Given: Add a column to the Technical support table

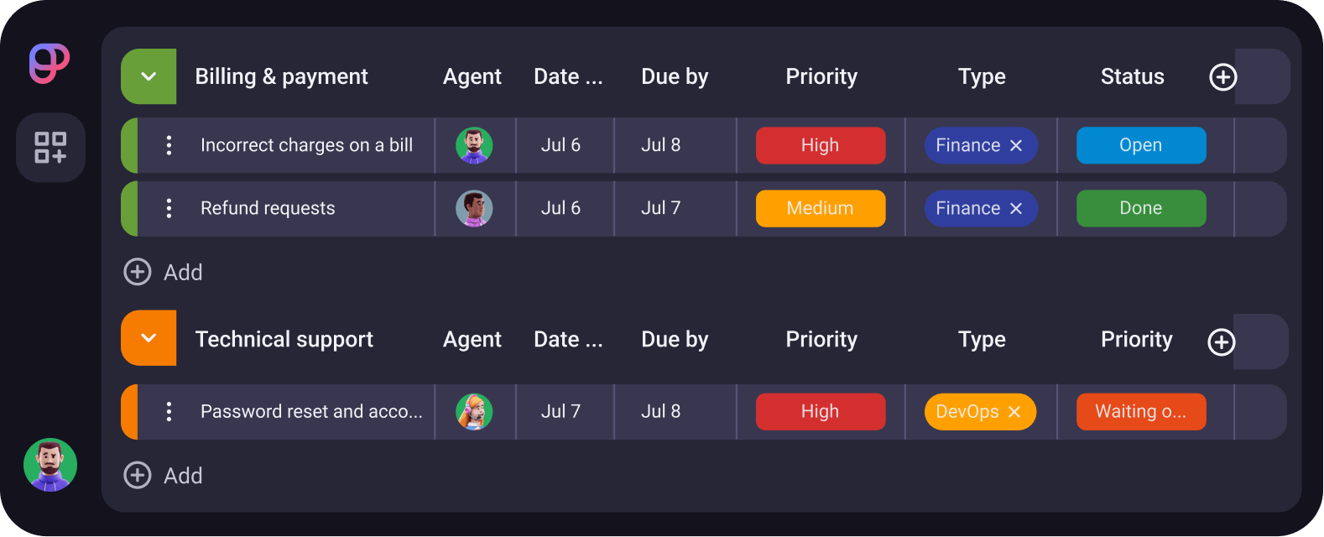Looking at the screenshot, I should pyautogui.click(x=1221, y=341).
